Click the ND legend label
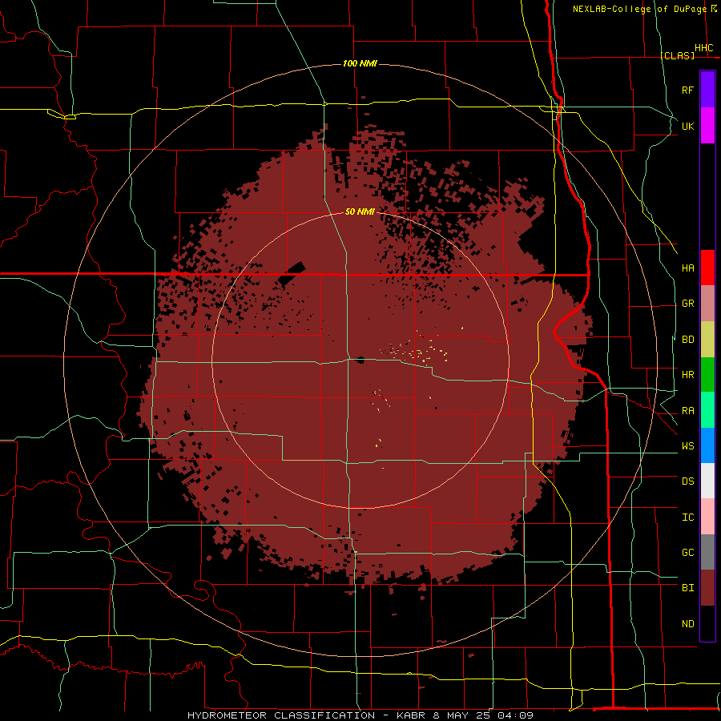721x721 pixels. click(687, 624)
